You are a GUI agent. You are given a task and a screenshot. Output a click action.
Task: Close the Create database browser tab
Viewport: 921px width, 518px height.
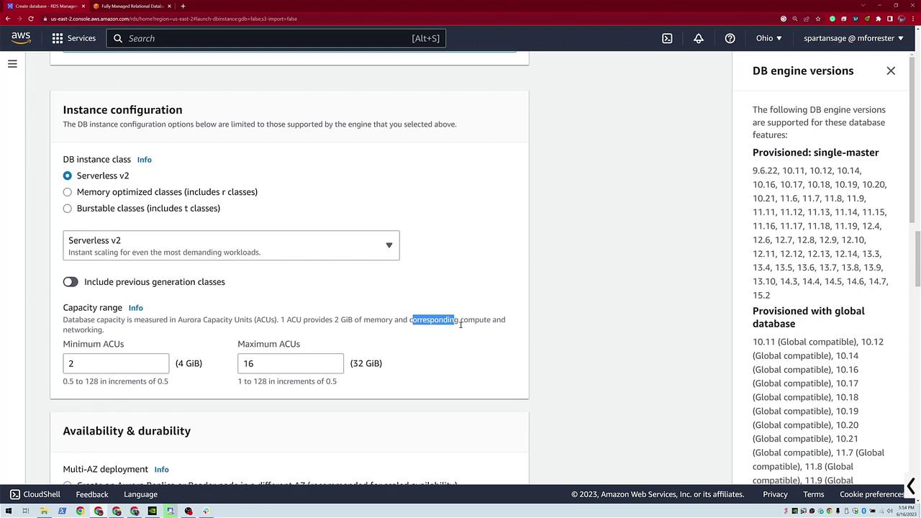[x=83, y=6]
